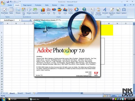Open the Line chart dropdown
This screenshot has height=101, width=135.
pos(49,11)
